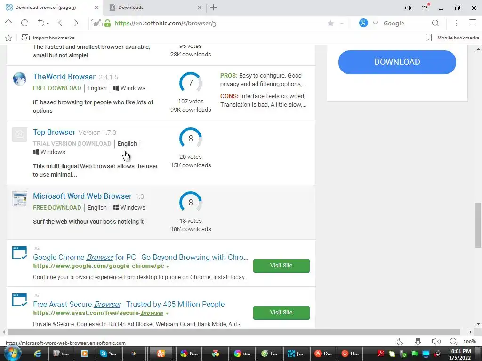The width and height of the screenshot is (482, 361).
Task: Open the TheWorld Browser link
Action: pos(64,77)
